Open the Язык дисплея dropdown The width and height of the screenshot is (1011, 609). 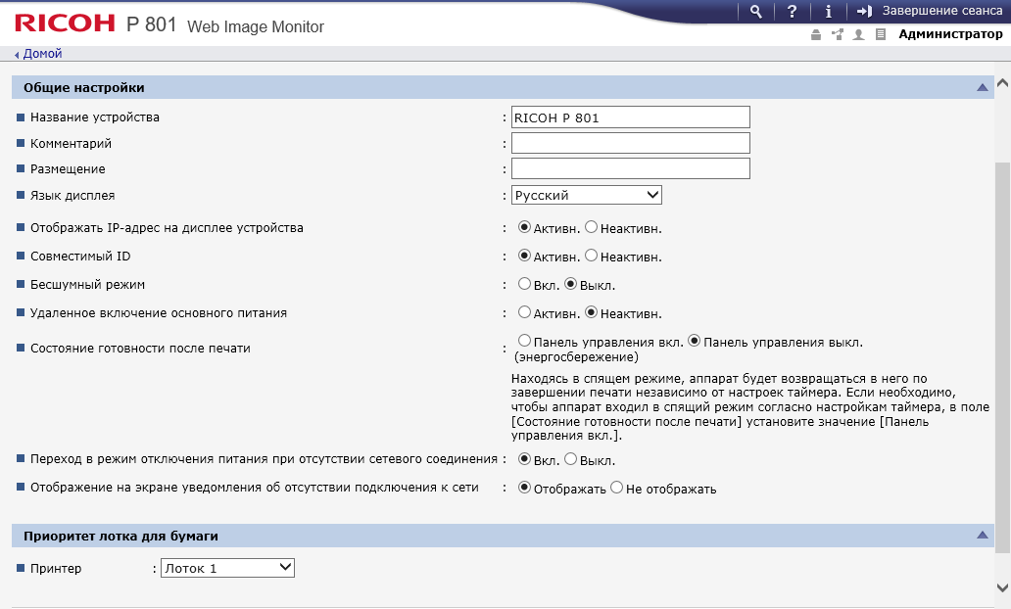[x=587, y=195]
